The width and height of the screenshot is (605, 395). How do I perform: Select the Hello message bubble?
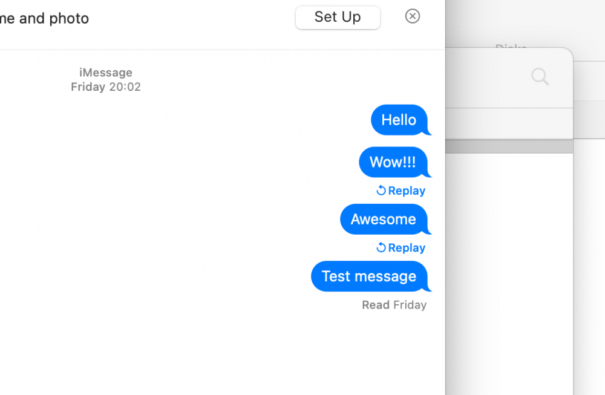401,120
